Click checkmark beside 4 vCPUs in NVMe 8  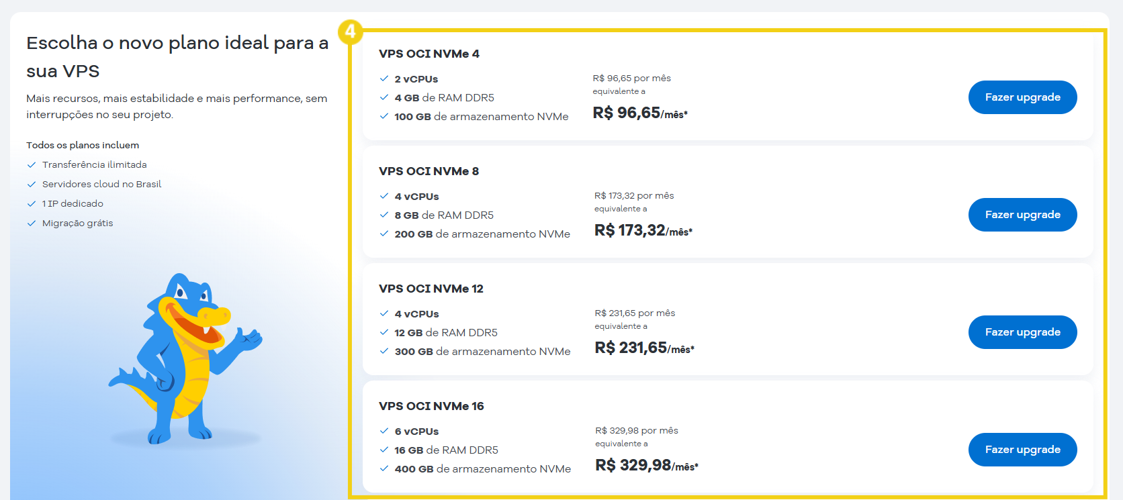point(384,196)
